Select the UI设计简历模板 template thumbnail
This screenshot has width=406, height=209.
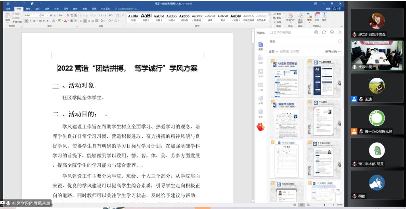(x=287, y=78)
